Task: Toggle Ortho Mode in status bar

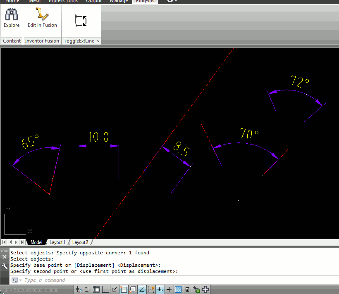Action: (x=105, y=289)
